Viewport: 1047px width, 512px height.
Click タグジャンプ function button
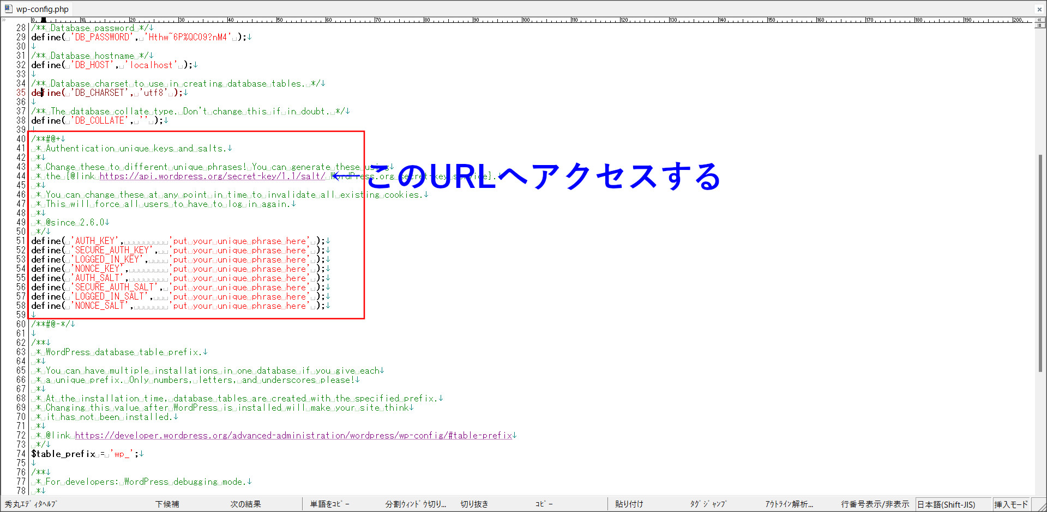708,504
